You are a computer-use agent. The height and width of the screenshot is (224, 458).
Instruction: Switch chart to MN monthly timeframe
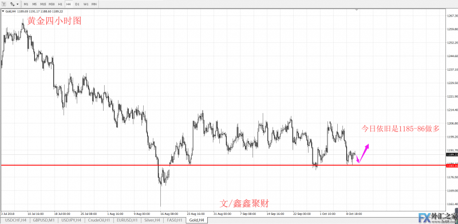94,4
